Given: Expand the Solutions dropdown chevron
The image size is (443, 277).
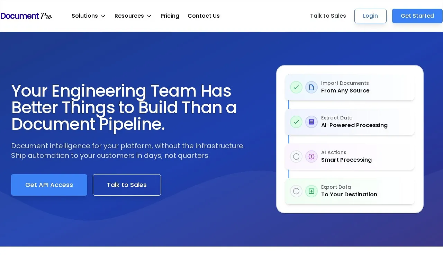Looking at the screenshot, I should click(x=103, y=16).
